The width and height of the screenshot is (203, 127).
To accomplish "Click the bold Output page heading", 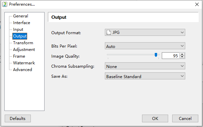I will (59, 17).
